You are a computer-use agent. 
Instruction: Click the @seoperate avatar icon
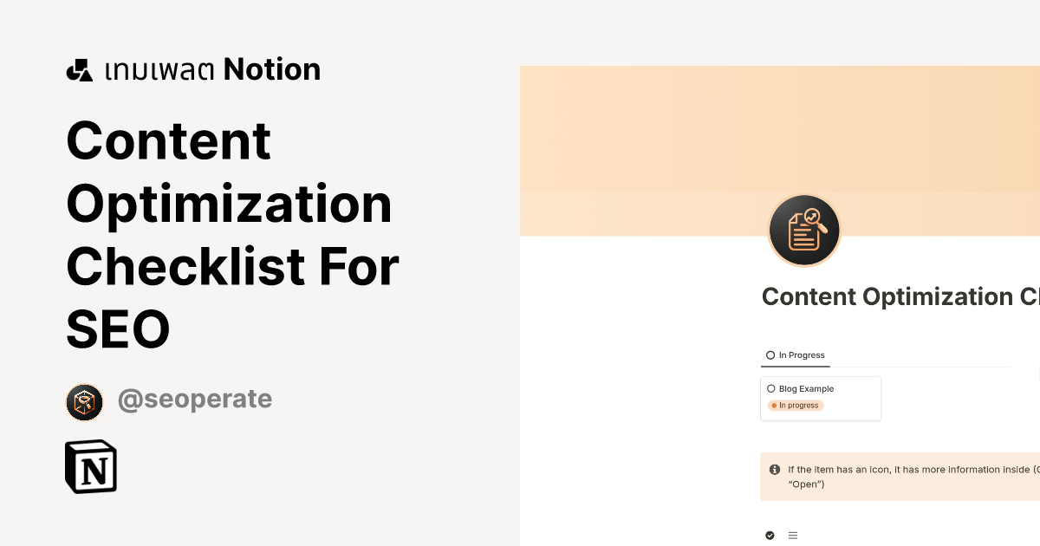[84, 402]
